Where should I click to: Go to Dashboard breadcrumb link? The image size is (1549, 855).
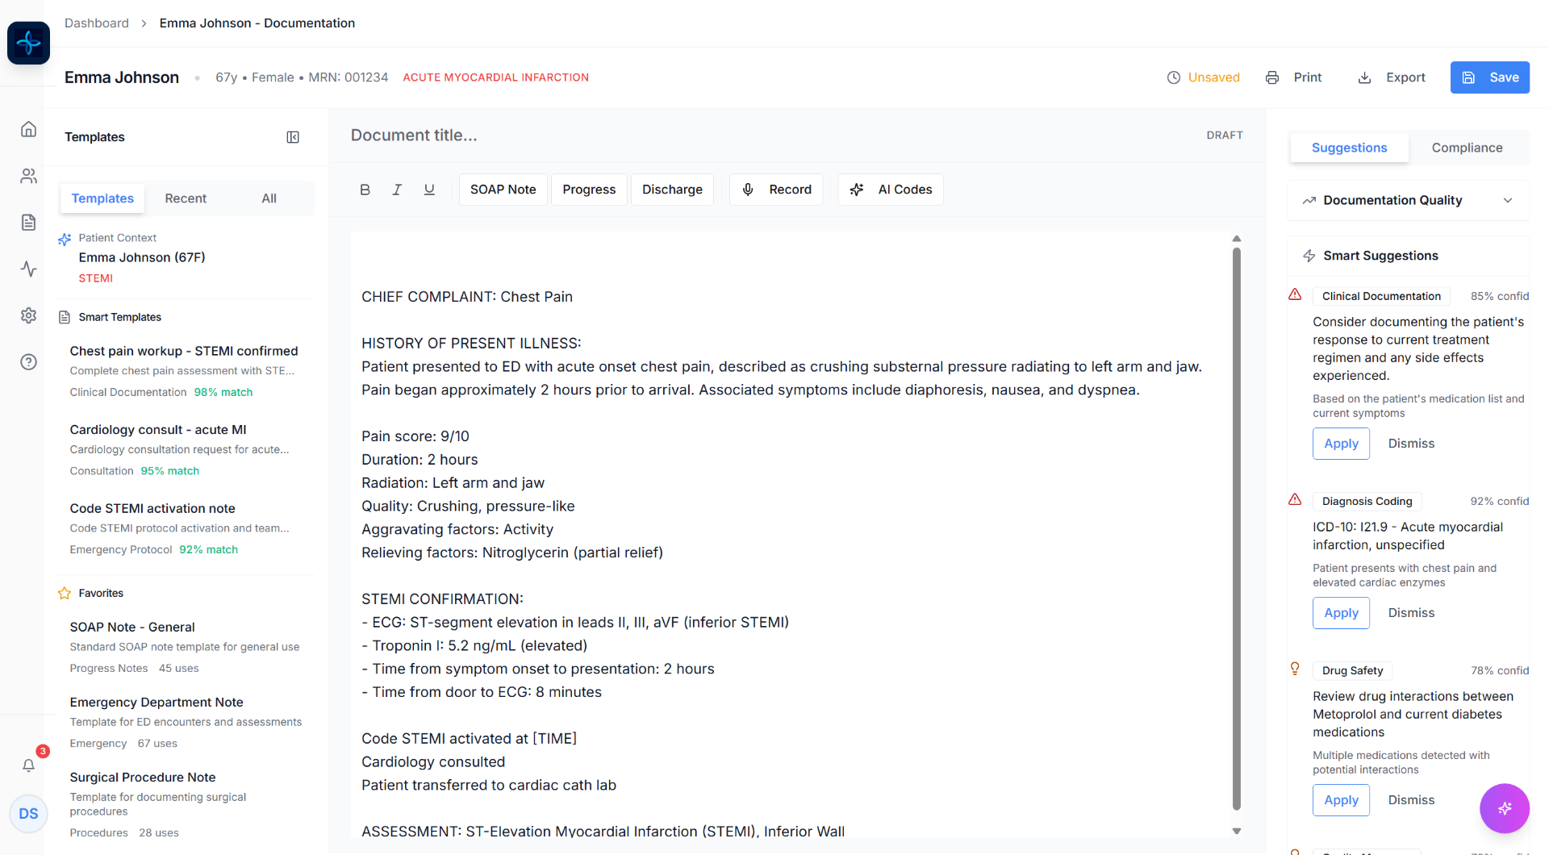click(x=97, y=23)
